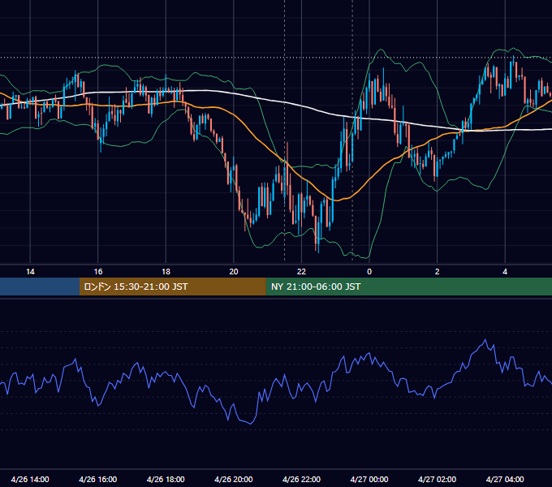Click the 4/26 18:00 date label
552x487 pixels.
click(166, 479)
